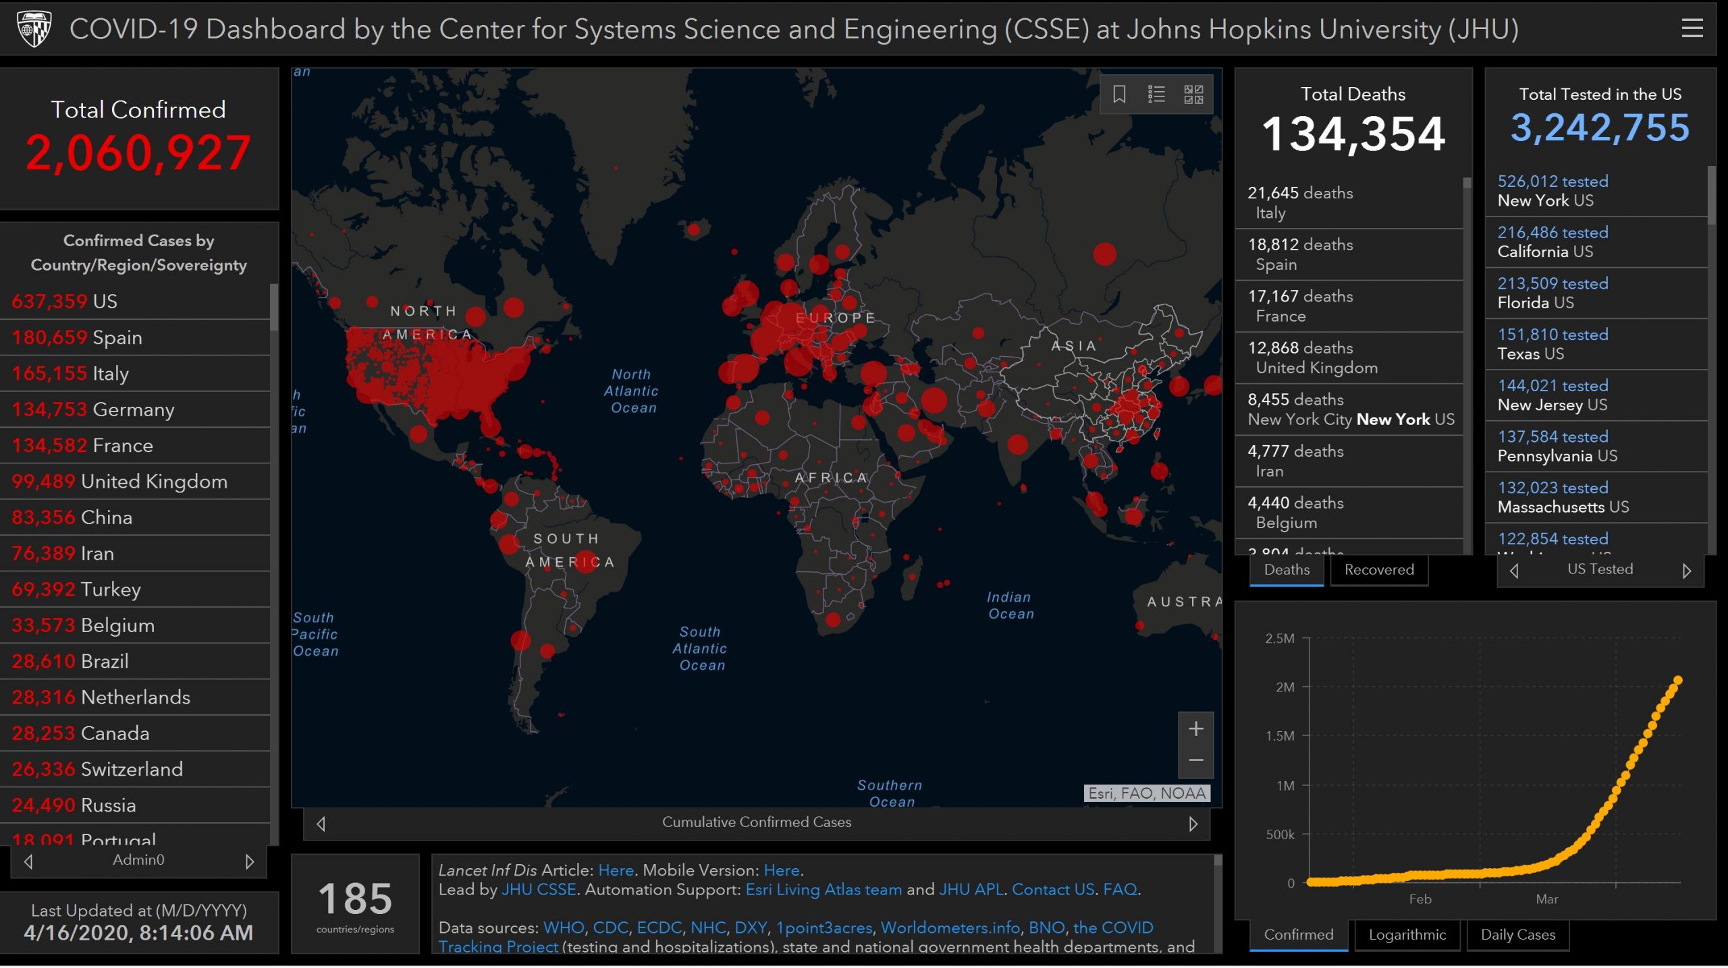Go back from the Admin0 list selector
This screenshot has height=968, width=1728.
(x=28, y=861)
